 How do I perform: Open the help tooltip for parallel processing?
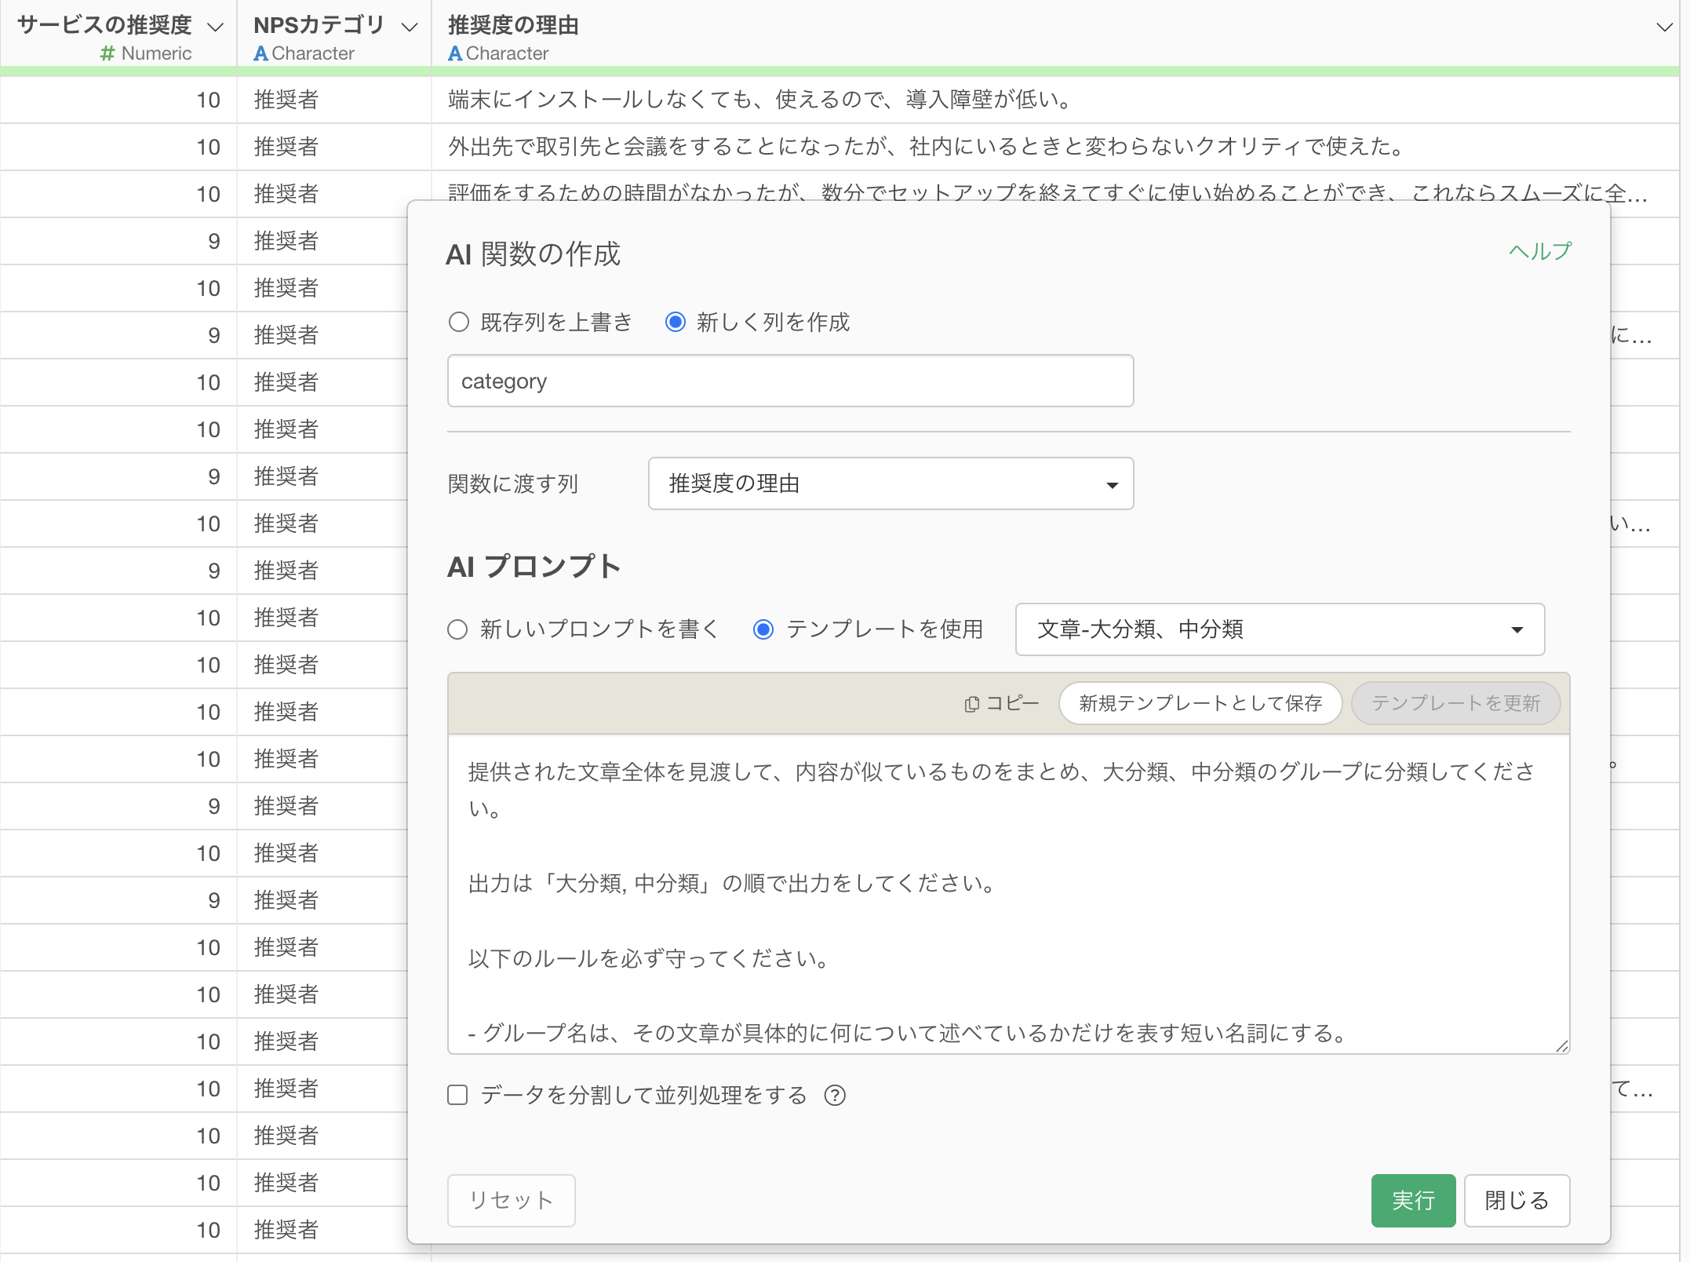[835, 1095]
